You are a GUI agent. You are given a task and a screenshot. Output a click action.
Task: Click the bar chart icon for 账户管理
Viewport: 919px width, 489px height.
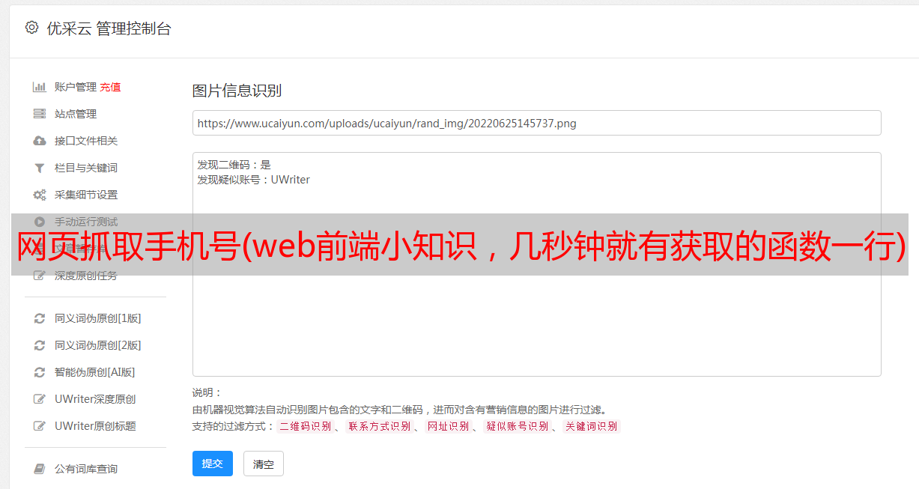point(40,87)
